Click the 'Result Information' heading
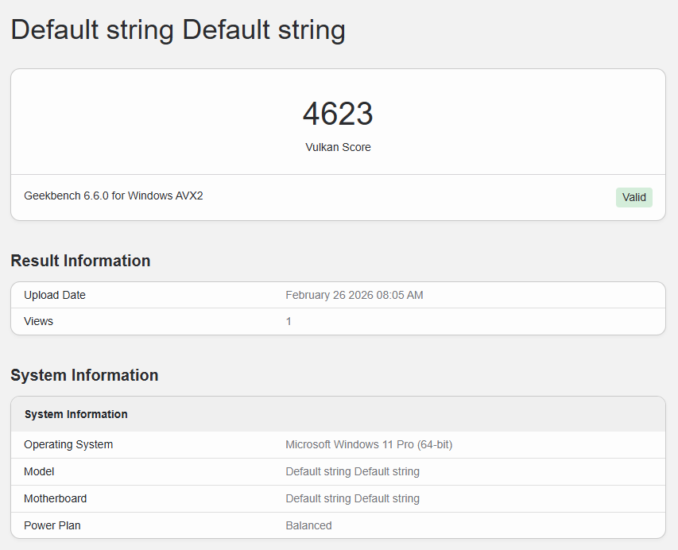 click(80, 261)
